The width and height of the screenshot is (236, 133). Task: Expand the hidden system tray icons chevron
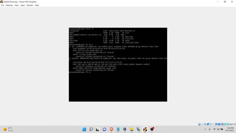pos(205,129)
